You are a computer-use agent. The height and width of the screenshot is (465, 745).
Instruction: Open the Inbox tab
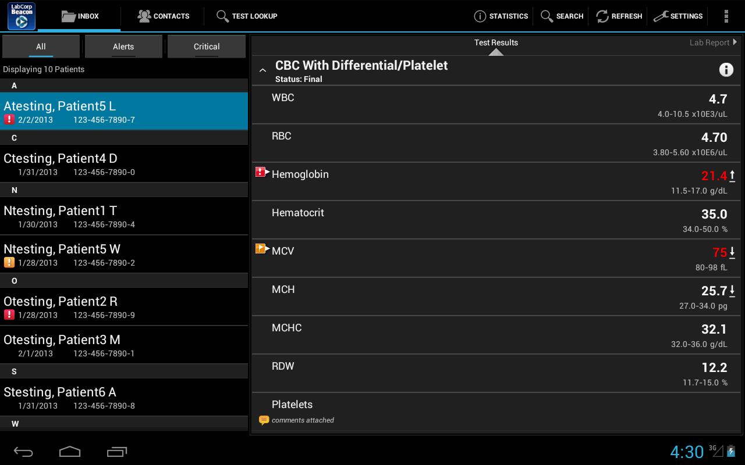80,16
